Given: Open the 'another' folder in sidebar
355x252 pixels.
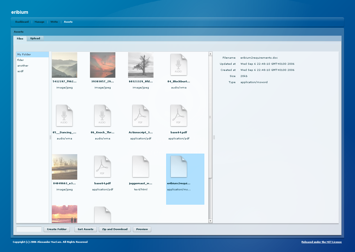Looking at the screenshot, I should pos(23,66).
